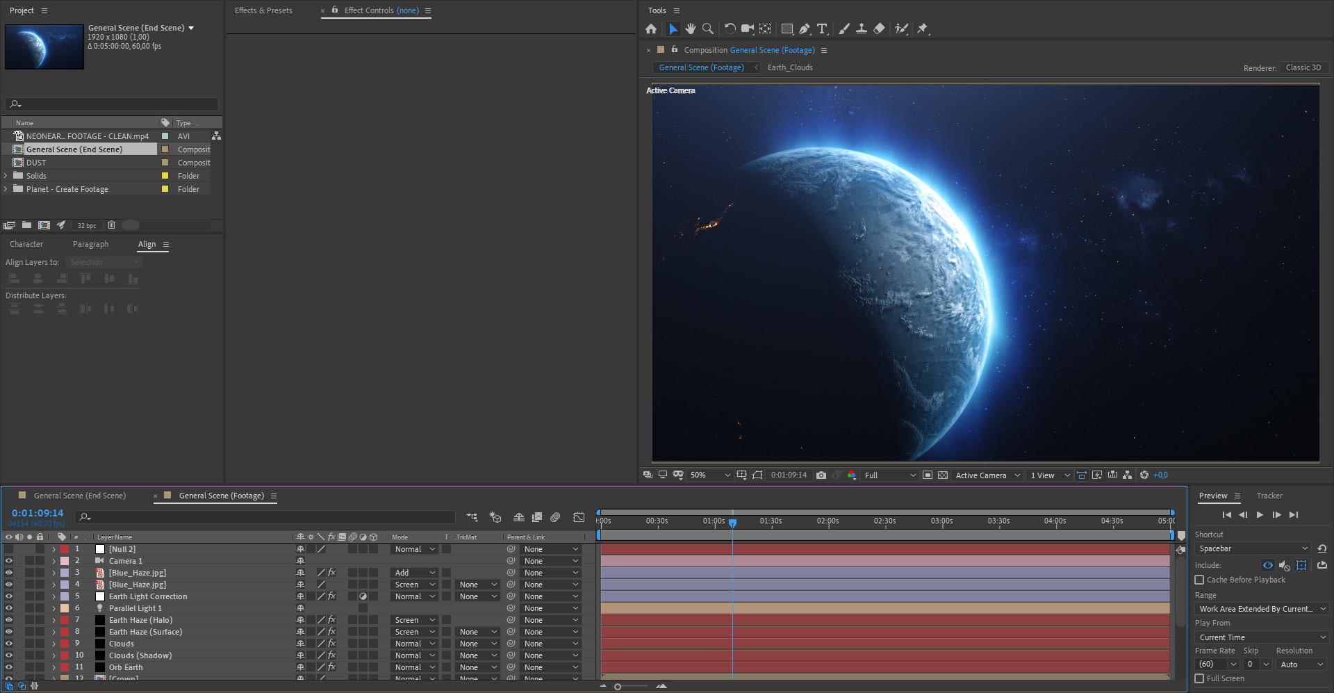Image resolution: width=1334 pixels, height=693 pixels.
Task: Select the Clone Stamp tool
Action: [862, 28]
